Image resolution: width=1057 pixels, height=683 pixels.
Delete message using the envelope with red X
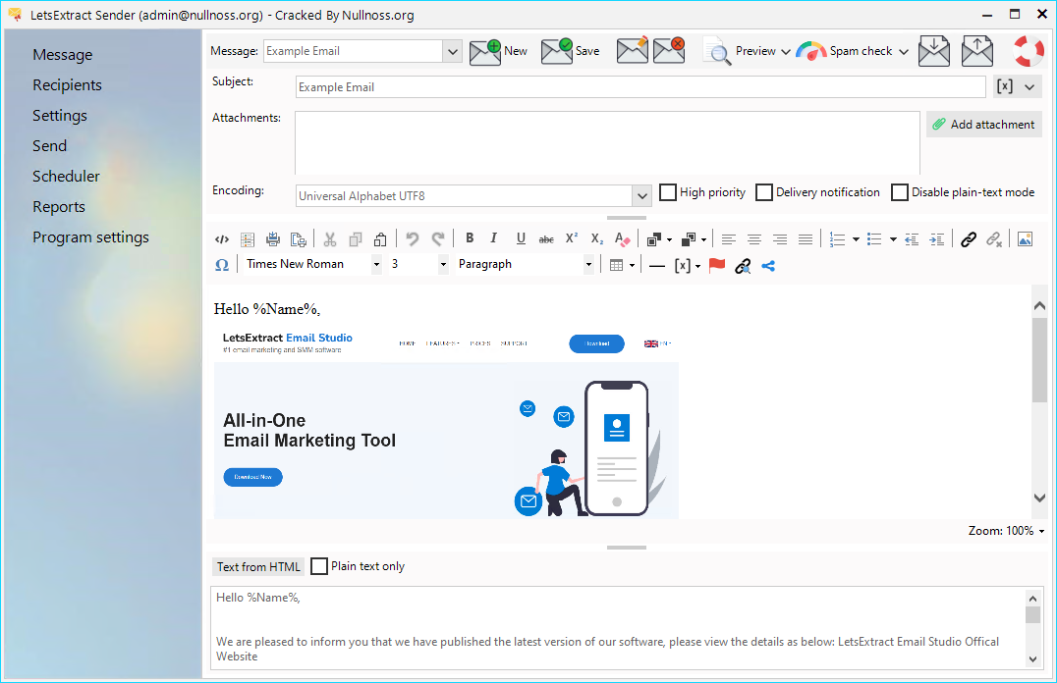(x=669, y=51)
